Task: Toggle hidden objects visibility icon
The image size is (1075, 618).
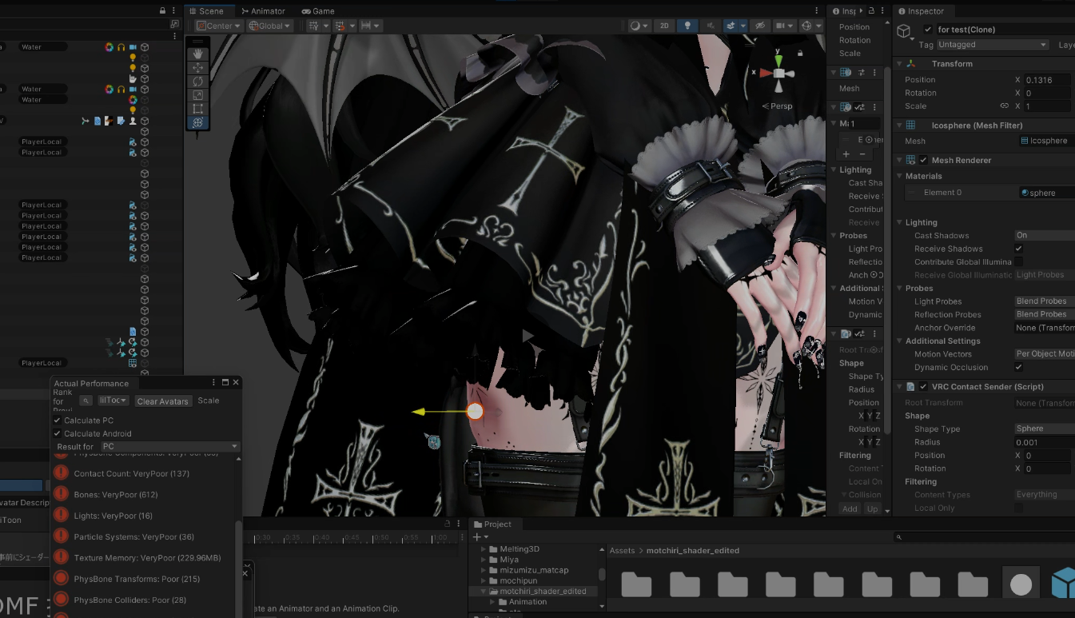Action: pyautogui.click(x=760, y=26)
